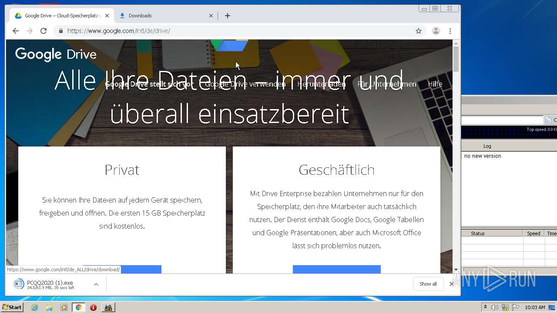Open Windows Media Player taskbar icon
The height and width of the screenshot is (313, 557).
point(64,307)
